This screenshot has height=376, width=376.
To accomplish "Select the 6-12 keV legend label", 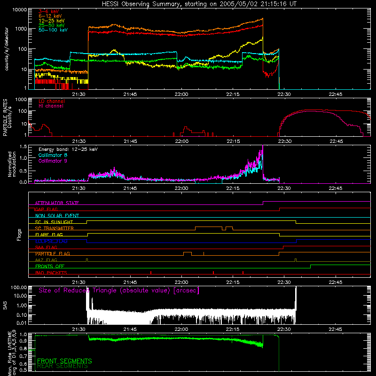I will (50, 16).
